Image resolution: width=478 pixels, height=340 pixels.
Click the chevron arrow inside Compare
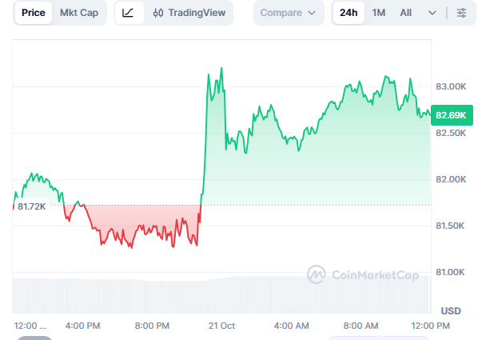[312, 13]
